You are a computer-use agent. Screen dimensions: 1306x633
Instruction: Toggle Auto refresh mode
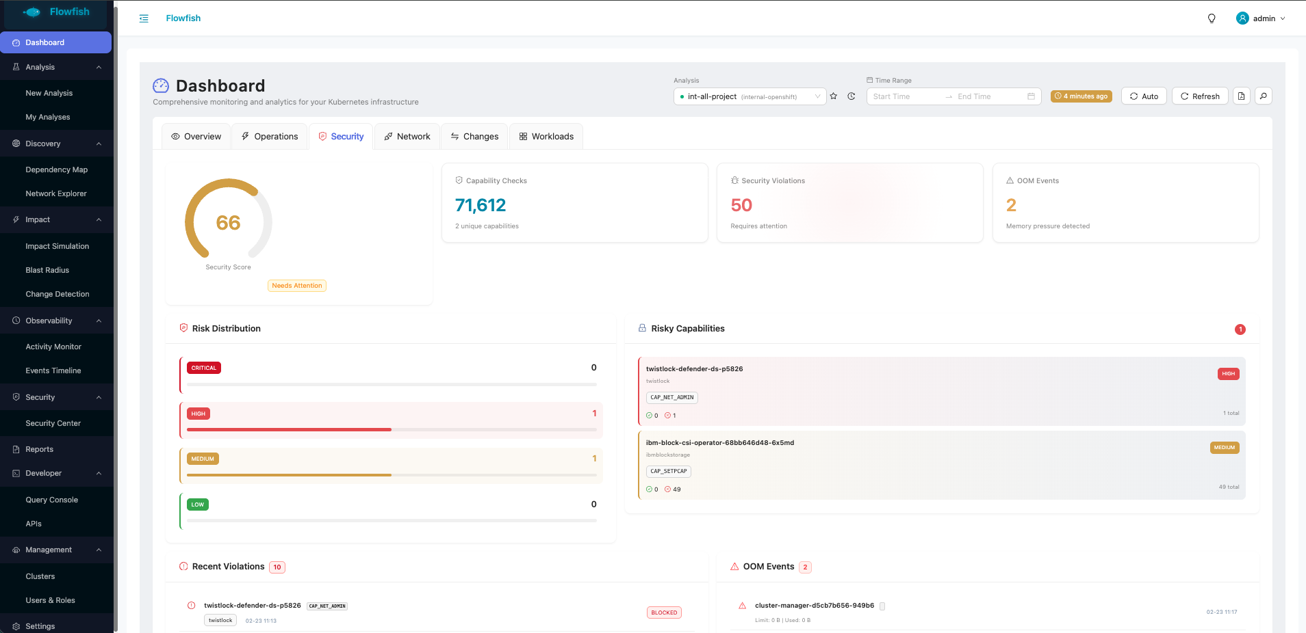(1144, 96)
